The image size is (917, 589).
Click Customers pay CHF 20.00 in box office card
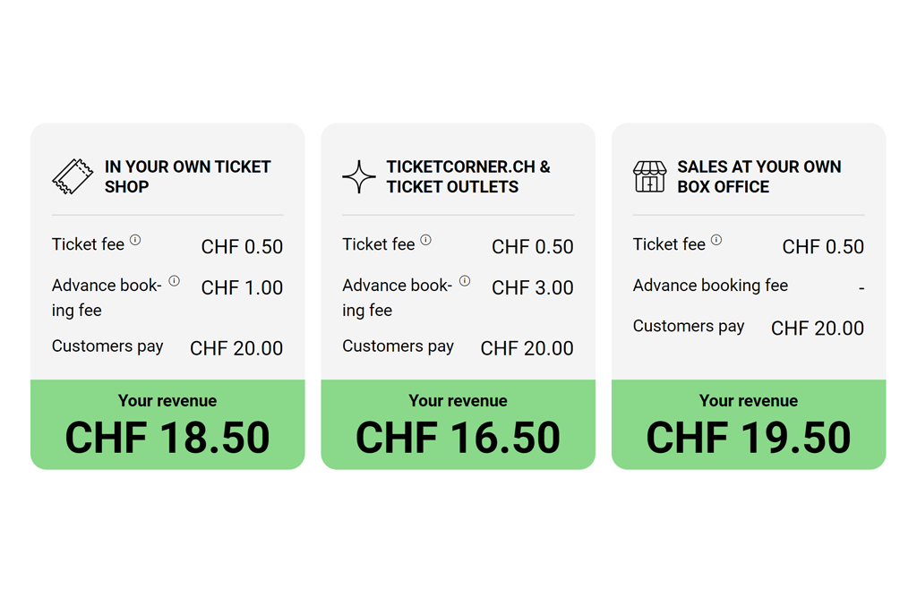coord(818,329)
